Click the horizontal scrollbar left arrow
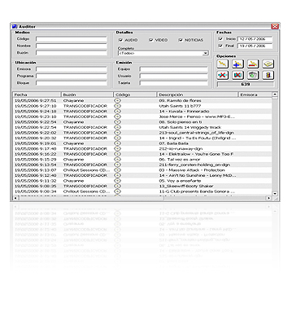 point(15,198)
